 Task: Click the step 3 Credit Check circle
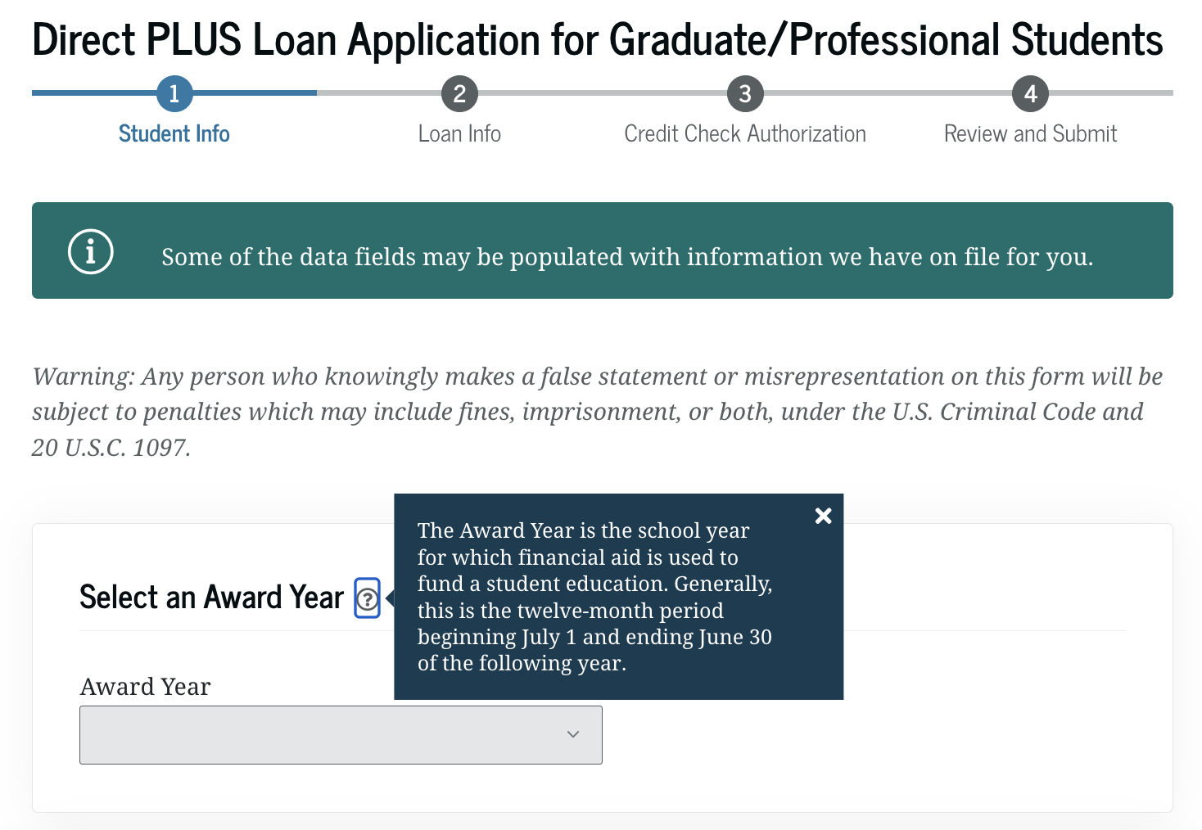745,93
